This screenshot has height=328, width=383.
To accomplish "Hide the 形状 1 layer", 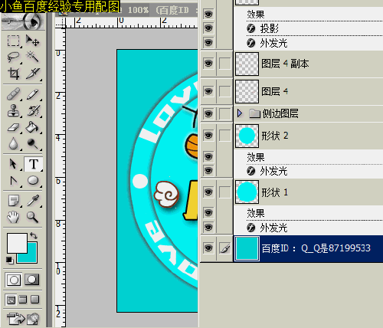I will [x=208, y=192].
